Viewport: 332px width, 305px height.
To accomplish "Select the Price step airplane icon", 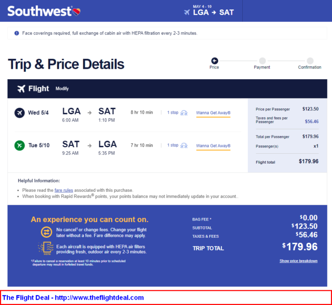I will pos(215,61).
